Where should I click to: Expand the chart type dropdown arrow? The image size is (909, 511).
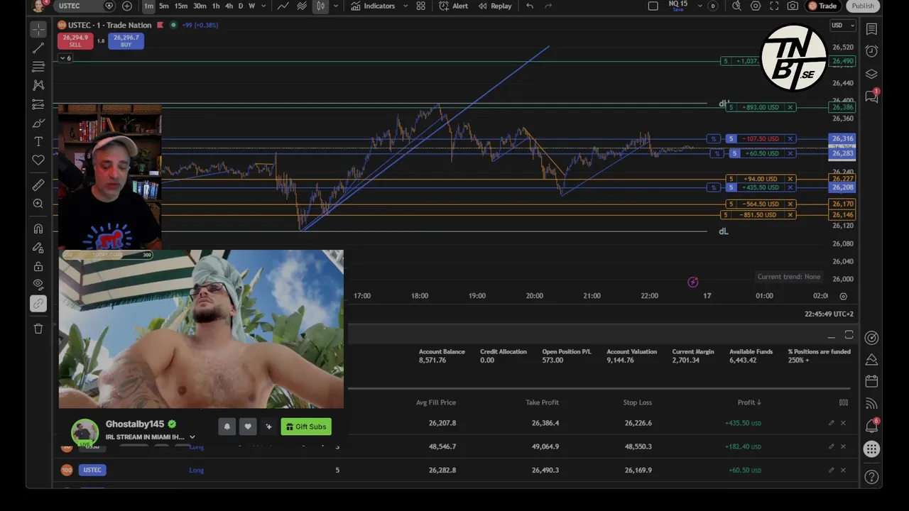point(335,6)
